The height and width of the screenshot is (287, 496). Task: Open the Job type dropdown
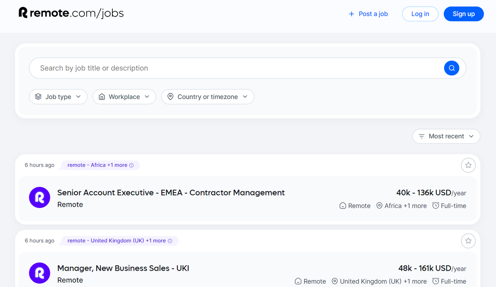click(x=58, y=97)
